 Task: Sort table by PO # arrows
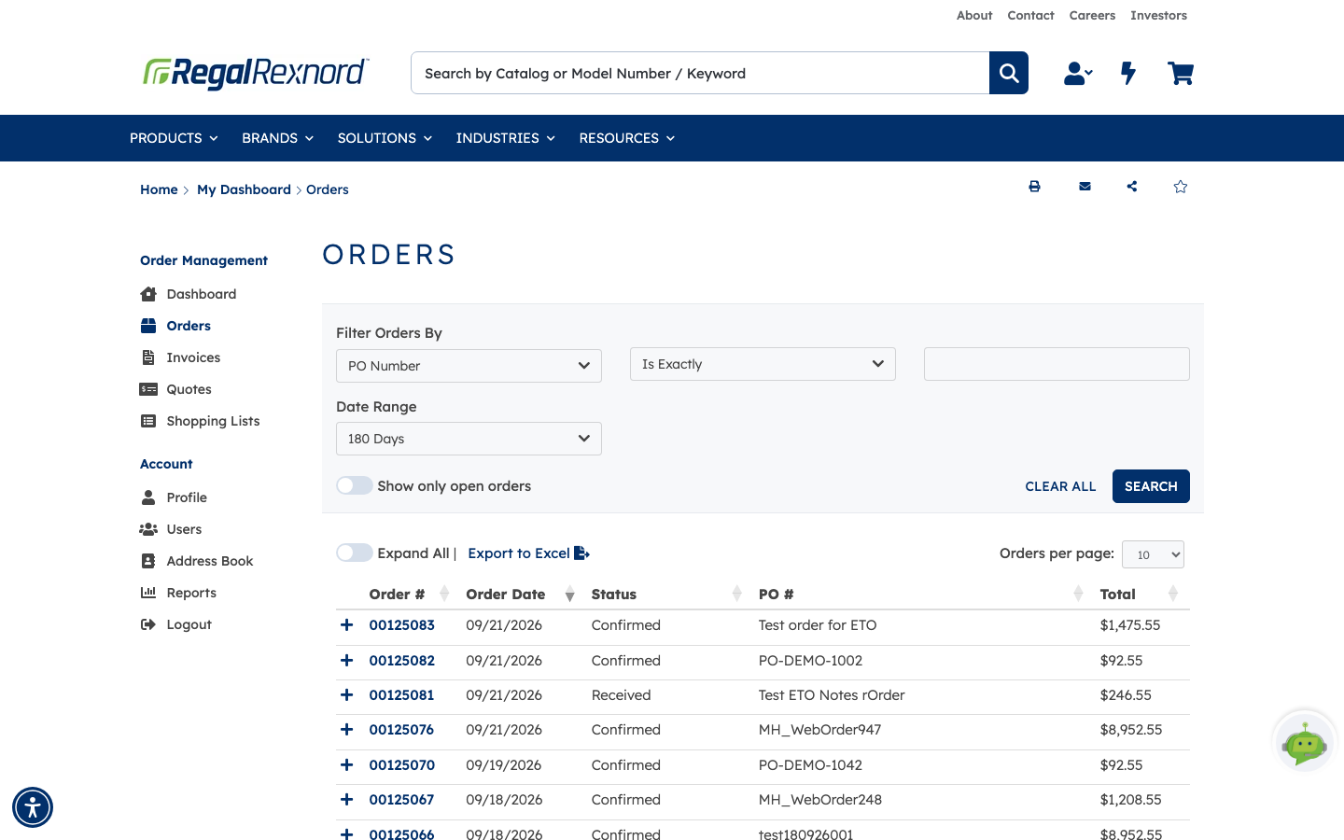tap(1079, 594)
